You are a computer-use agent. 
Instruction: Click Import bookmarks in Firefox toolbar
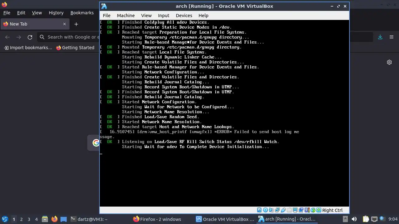point(28,48)
